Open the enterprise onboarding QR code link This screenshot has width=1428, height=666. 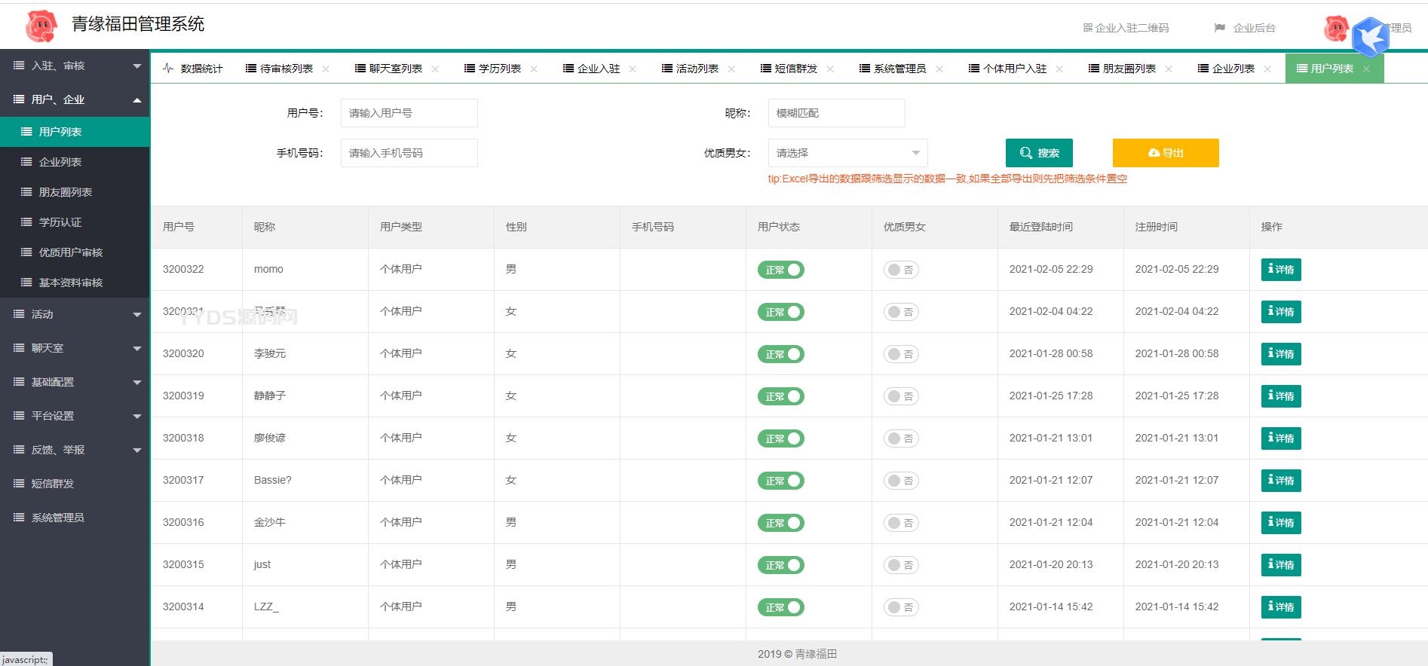click(x=1126, y=28)
